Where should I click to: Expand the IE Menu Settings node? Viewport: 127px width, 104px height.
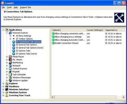(10, 36)
